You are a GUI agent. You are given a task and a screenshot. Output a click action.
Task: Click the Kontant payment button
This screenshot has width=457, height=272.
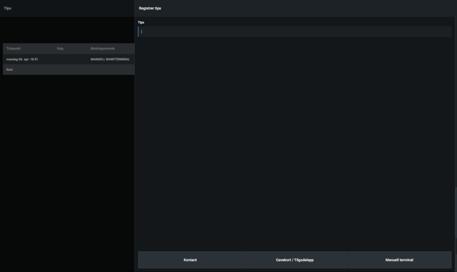(x=190, y=260)
